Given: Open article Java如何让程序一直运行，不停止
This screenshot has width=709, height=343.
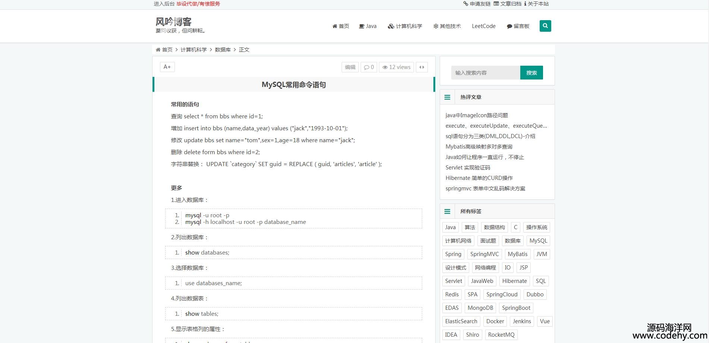Looking at the screenshot, I should [x=485, y=157].
